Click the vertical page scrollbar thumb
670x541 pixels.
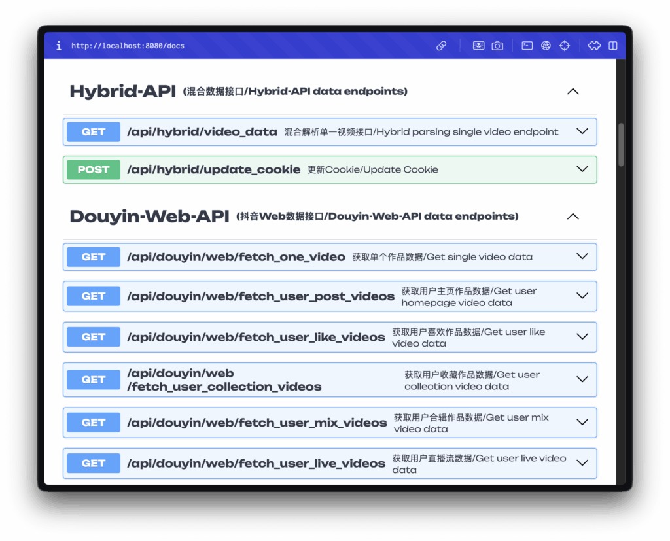[x=621, y=145]
